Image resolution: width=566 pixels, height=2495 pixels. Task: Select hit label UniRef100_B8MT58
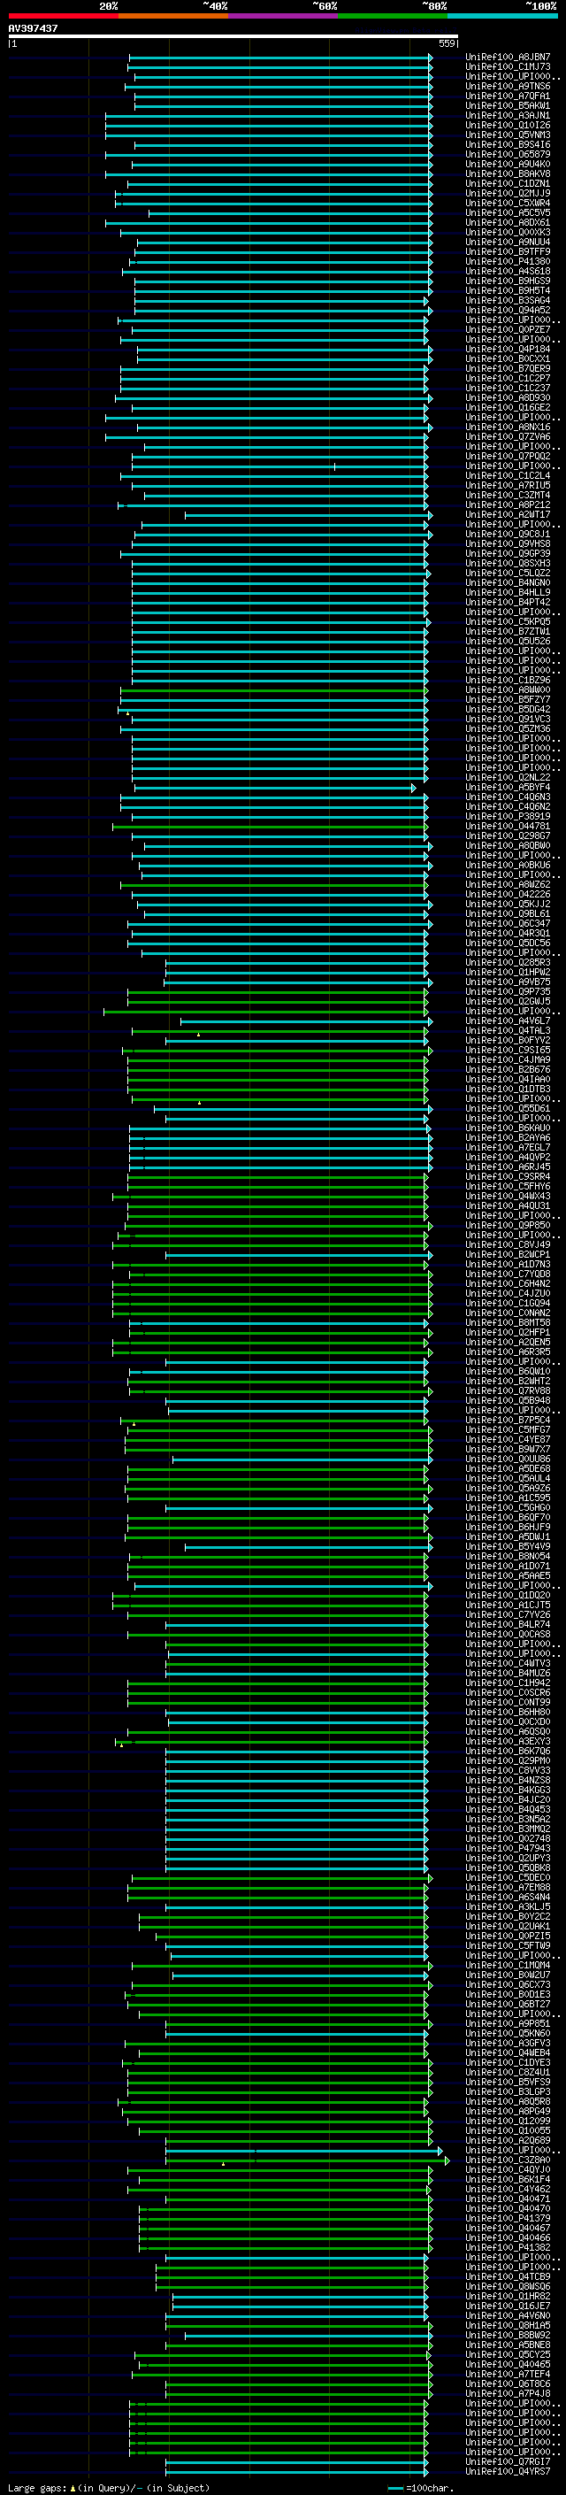pyautogui.click(x=508, y=1322)
